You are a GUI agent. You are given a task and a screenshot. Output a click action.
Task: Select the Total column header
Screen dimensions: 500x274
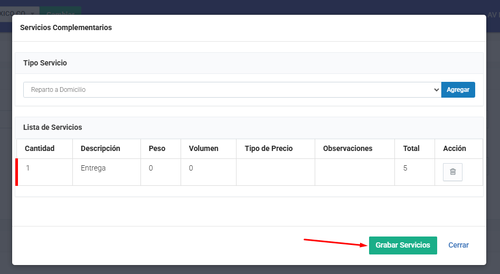point(411,148)
